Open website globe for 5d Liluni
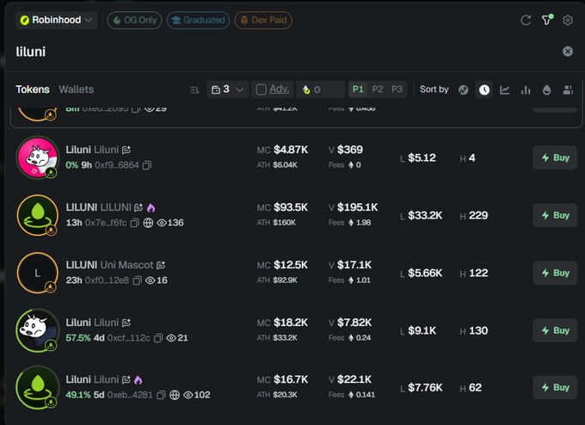585x425 pixels. [175, 395]
